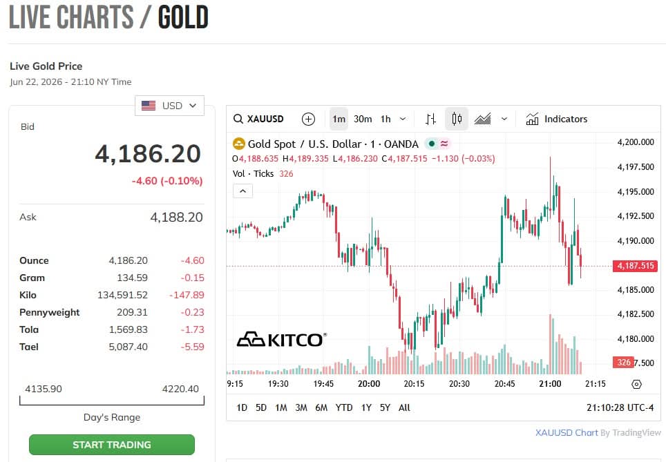Image resolution: width=666 pixels, height=462 pixels.
Task: Select the 1D date range
Action: pos(242,407)
